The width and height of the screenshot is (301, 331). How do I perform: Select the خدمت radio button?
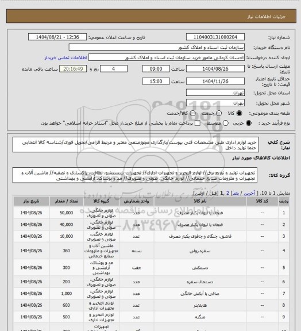point(219,113)
